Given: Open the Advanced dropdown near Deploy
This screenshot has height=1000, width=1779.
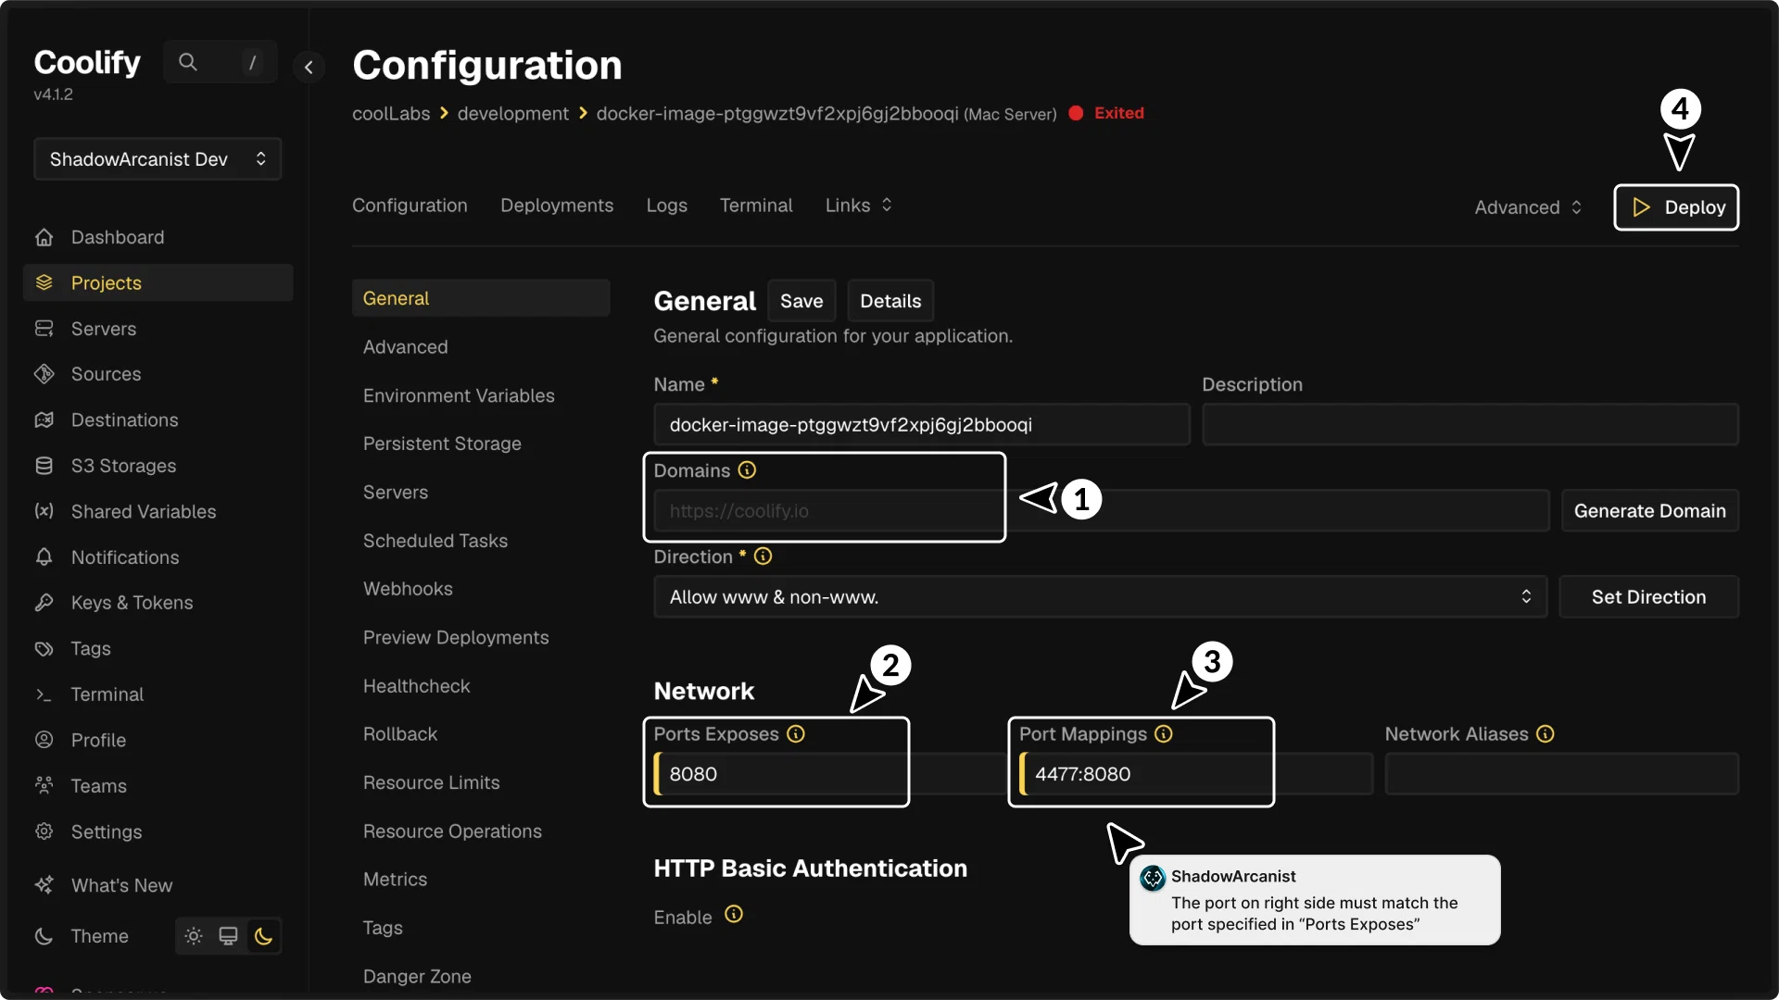Looking at the screenshot, I should 1528,207.
